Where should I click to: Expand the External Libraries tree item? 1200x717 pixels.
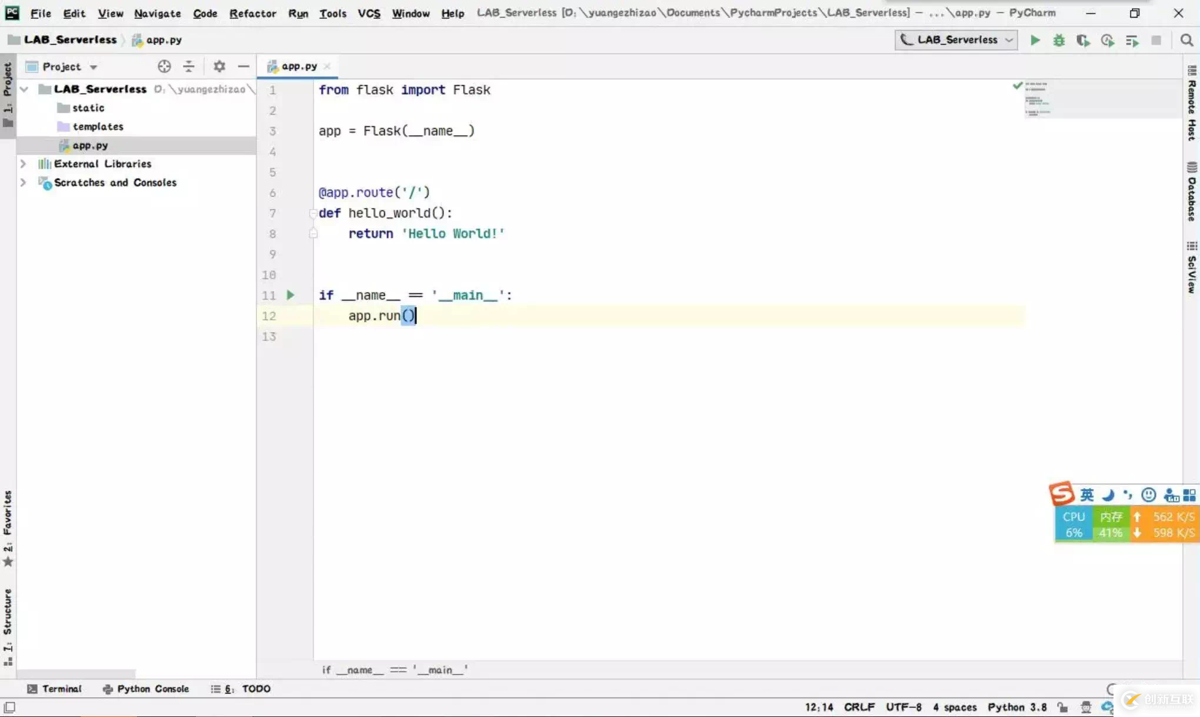click(22, 163)
